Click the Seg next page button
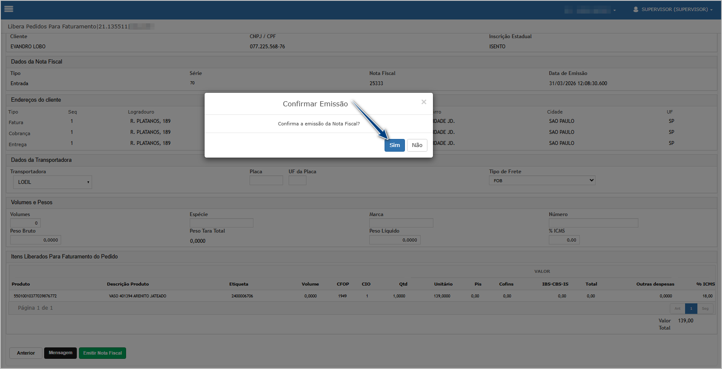722x369 pixels. tap(705, 308)
